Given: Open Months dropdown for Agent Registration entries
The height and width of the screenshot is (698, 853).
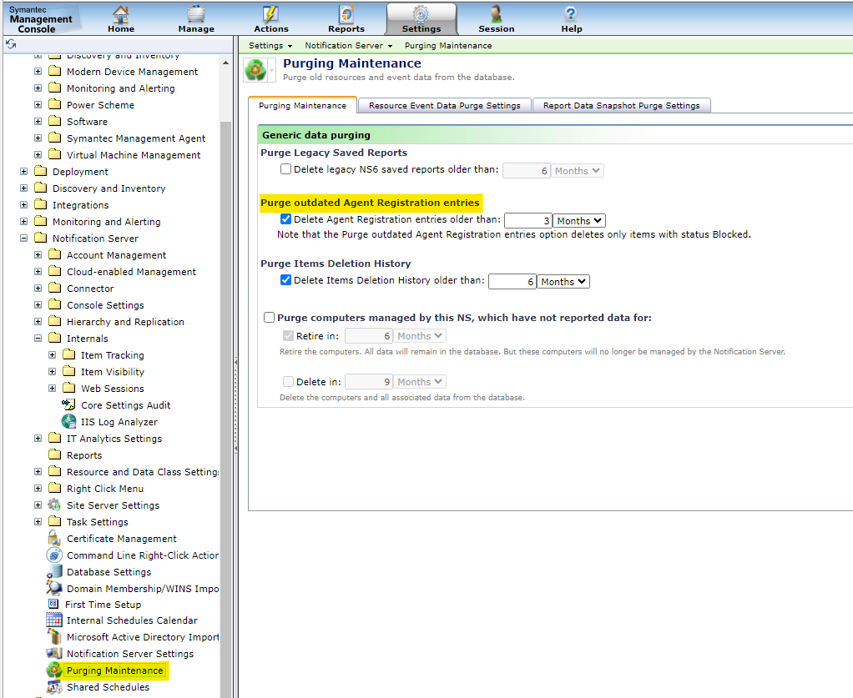Looking at the screenshot, I should (x=579, y=221).
